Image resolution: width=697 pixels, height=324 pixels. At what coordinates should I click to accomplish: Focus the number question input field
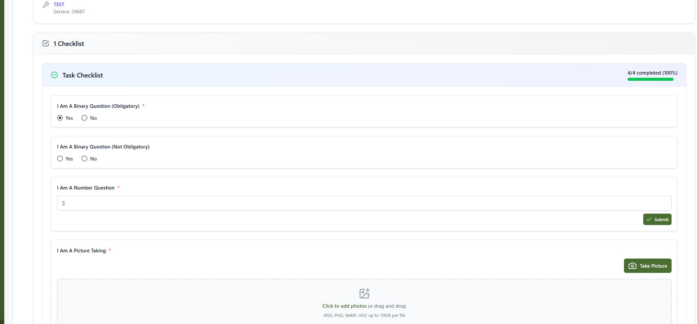click(x=364, y=203)
